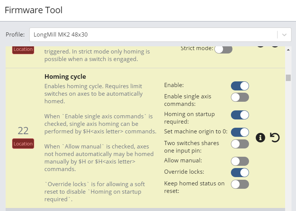Viewport: 296px width, 211px height.
Task: Click the Homing cycle heading
Action: pos(65,77)
